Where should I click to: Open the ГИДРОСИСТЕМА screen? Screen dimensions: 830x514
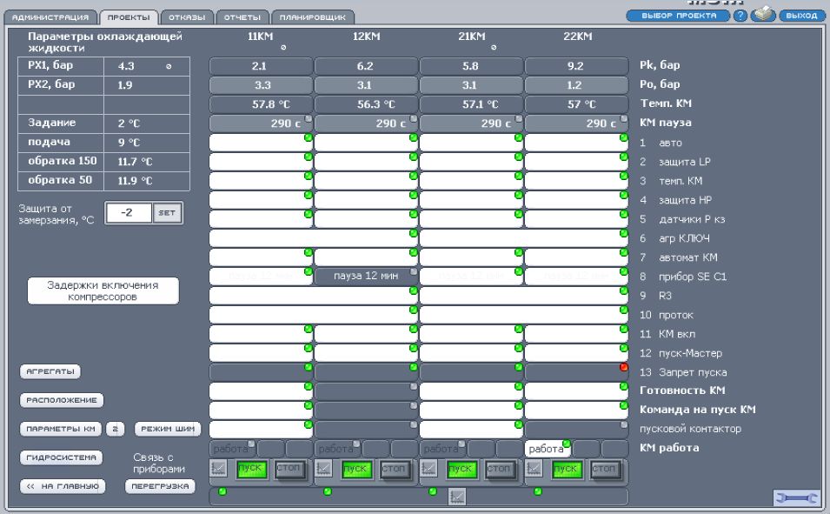pos(61,457)
